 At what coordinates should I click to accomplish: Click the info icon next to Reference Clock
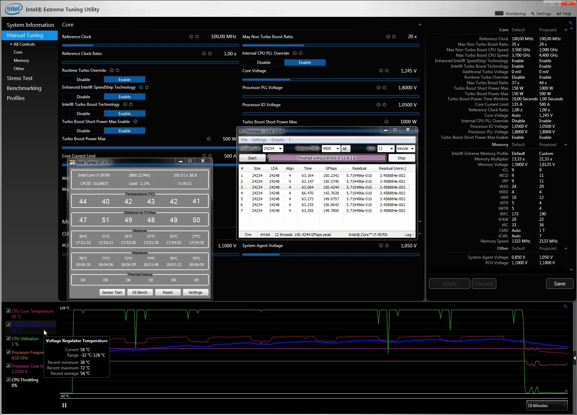point(191,36)
